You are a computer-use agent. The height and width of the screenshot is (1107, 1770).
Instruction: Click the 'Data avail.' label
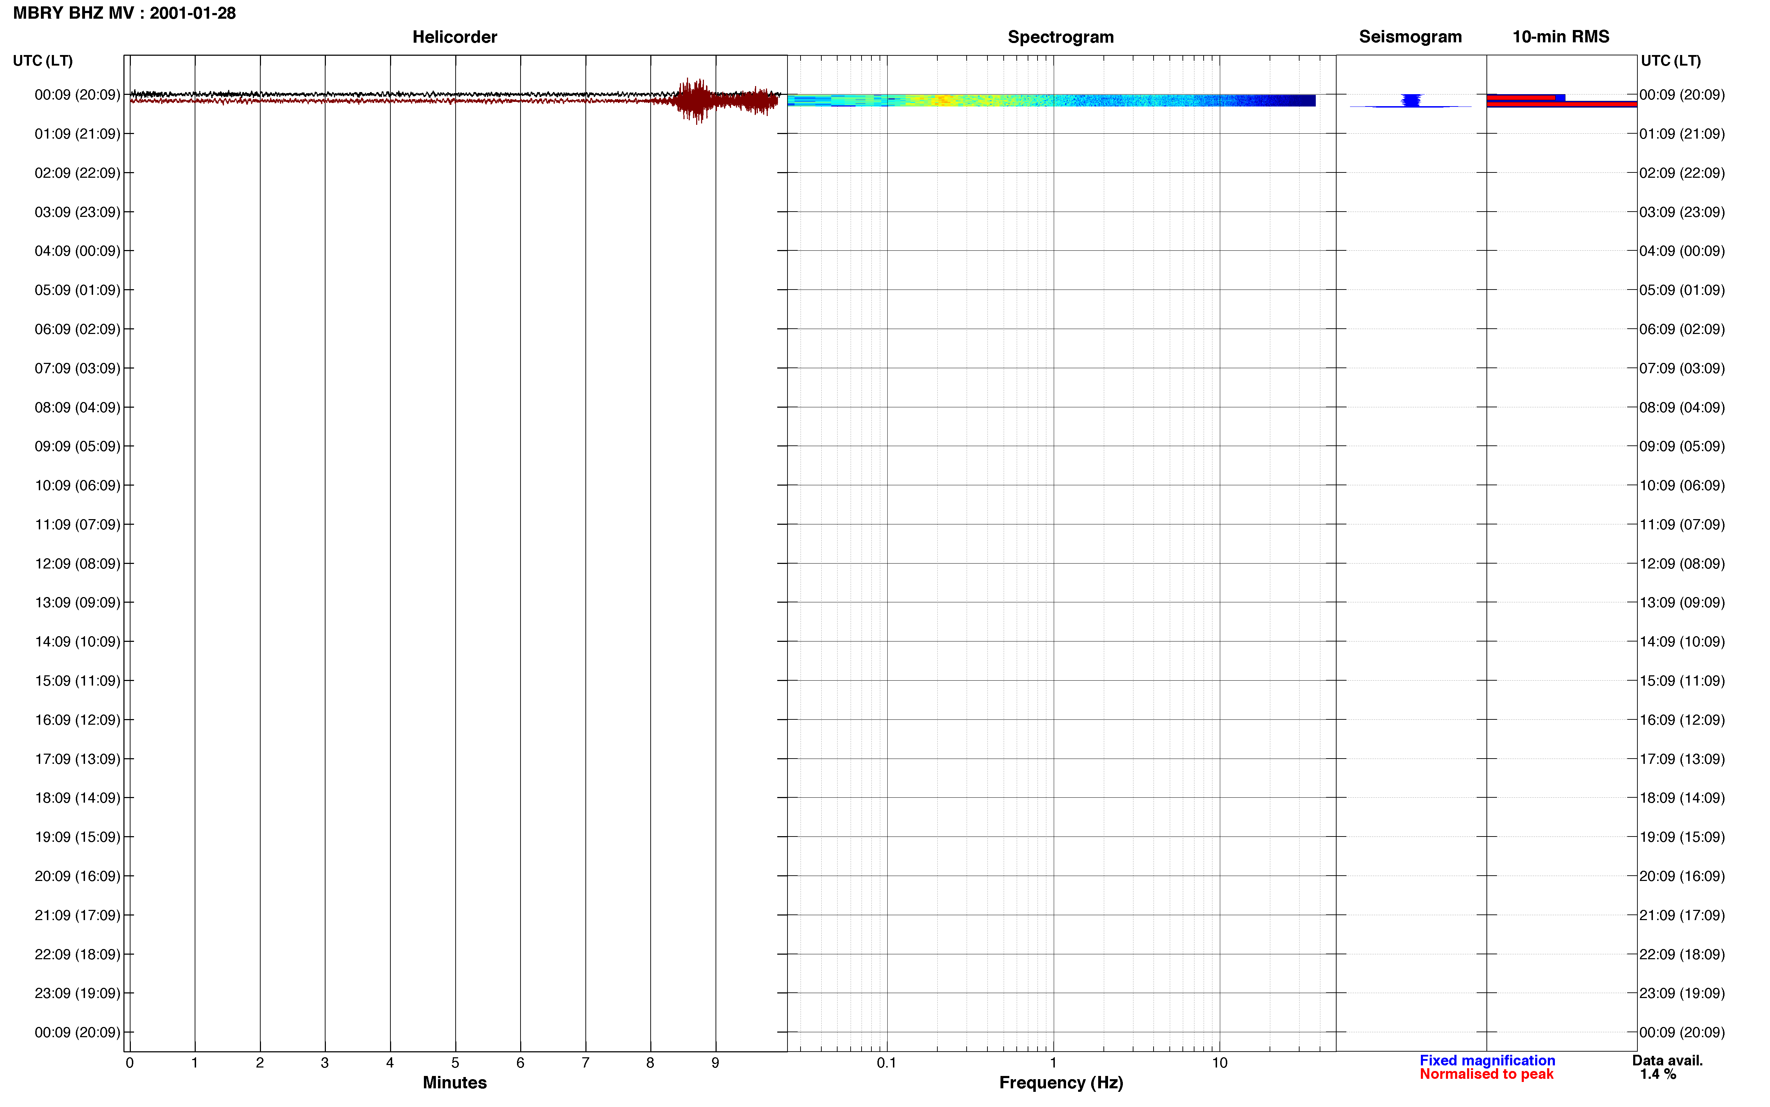1667,1060
